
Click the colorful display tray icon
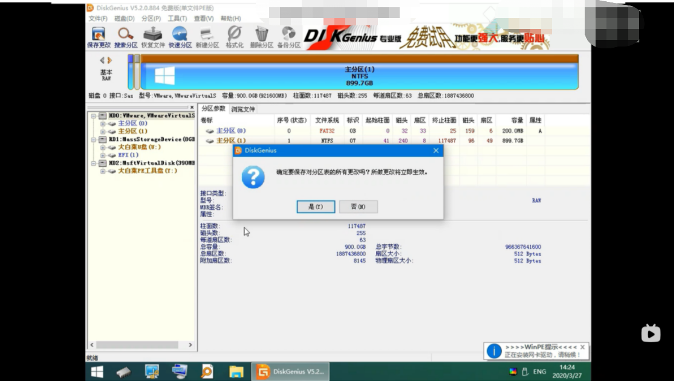pos(513,372)
